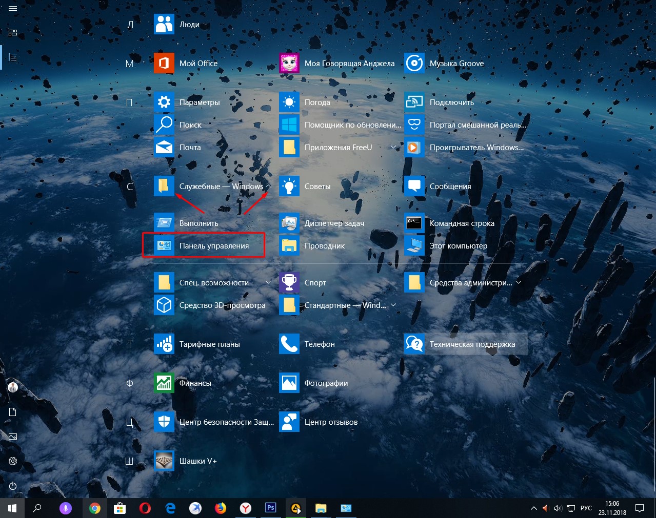Screen dimensions: 656x518
Task: Open Техническая поддержка icon
Action: click(414, 344)
